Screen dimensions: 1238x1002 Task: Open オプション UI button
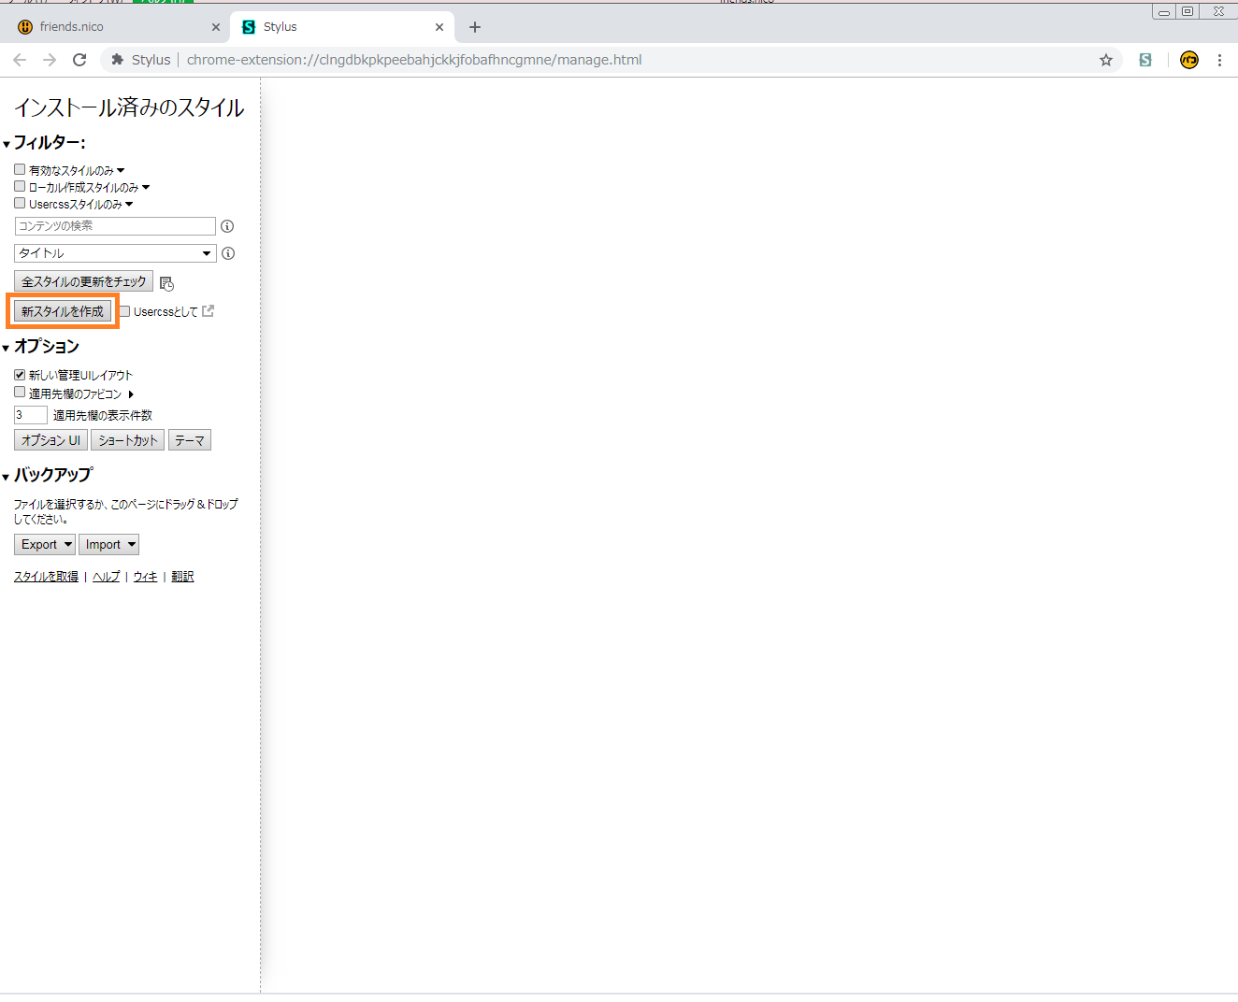point(51,440)
